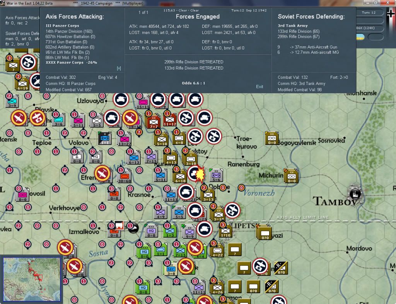The height and width of the screenshot is (304, 396).
Task: Click the 299th Rifle Division RETREATED message
Action: 194,62
